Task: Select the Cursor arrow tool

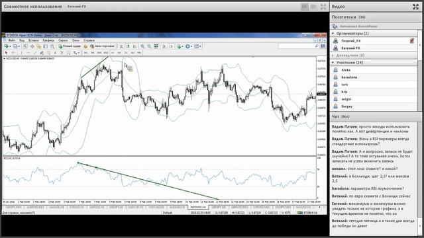Action: tap(6, 53)
